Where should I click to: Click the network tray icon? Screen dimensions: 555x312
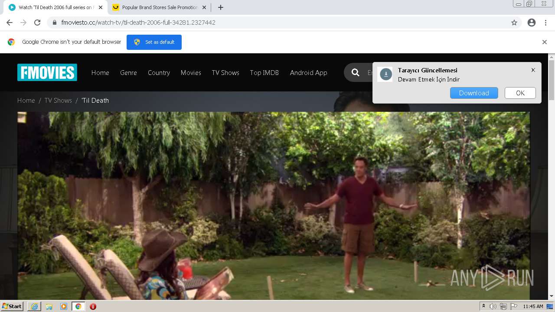503,306
